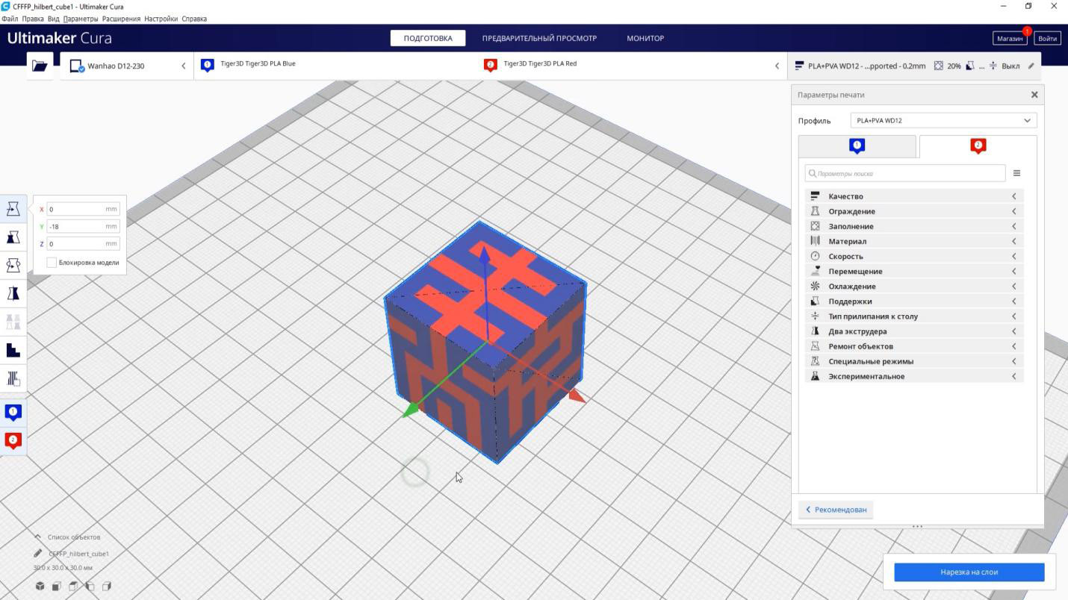Assign model to extruder 2 red button
Viewport: 1068px width, 600px height.
point(13,440)
